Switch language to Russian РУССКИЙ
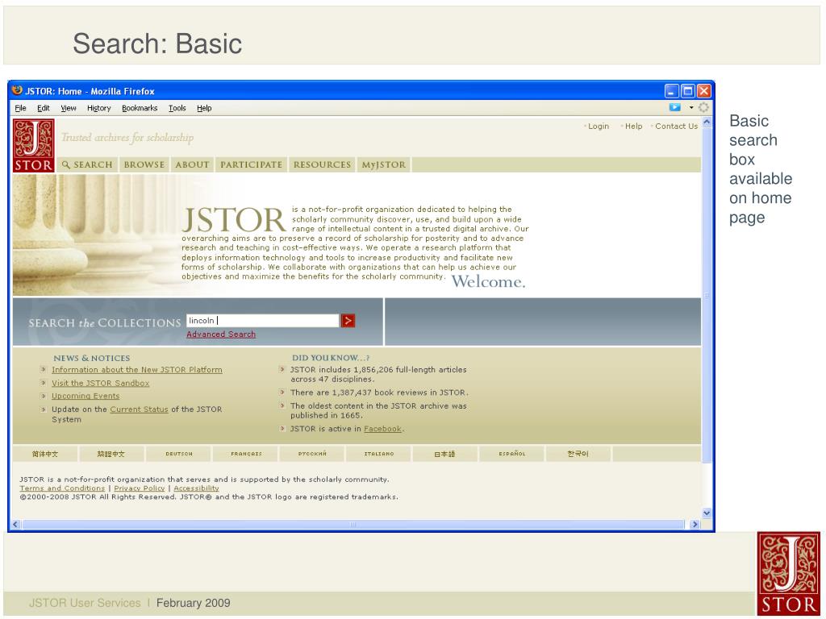The image size is (826, 619). (312, 454)
